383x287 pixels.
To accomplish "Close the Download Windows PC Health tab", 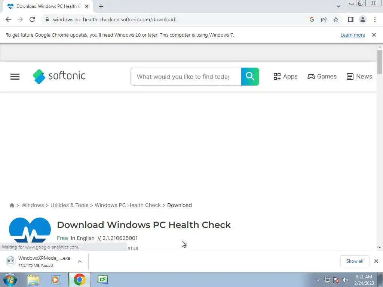I will tap(87, 7).
